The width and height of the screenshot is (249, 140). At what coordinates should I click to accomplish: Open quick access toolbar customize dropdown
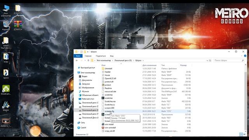(88, 52)
